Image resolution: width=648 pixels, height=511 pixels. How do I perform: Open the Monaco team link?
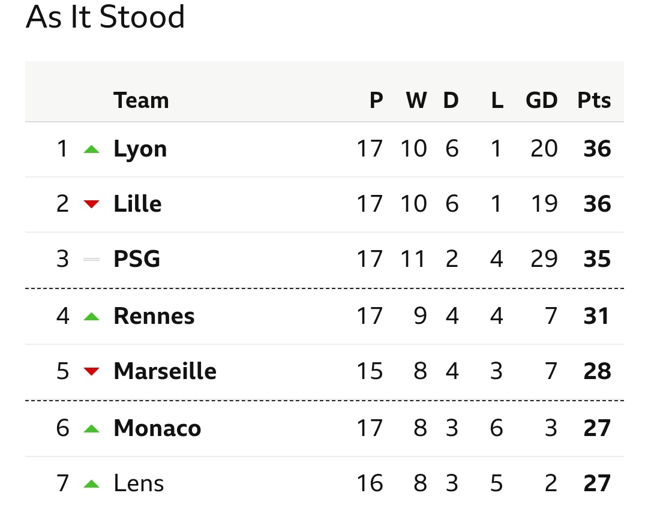pyautogui.click(x=157, y=428)
